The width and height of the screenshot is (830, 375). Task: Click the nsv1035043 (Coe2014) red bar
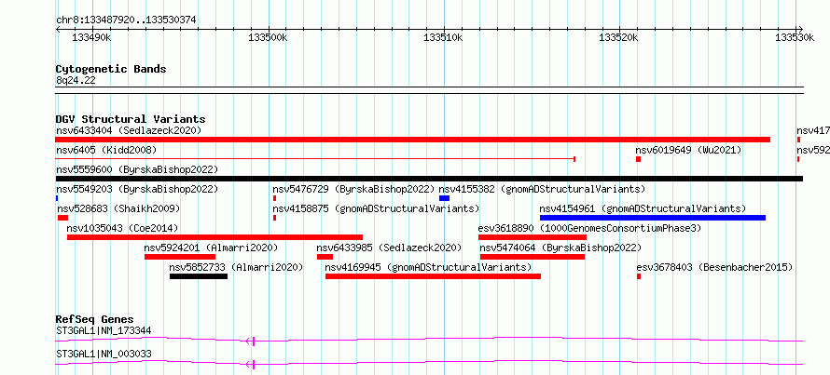coord(214,237)
